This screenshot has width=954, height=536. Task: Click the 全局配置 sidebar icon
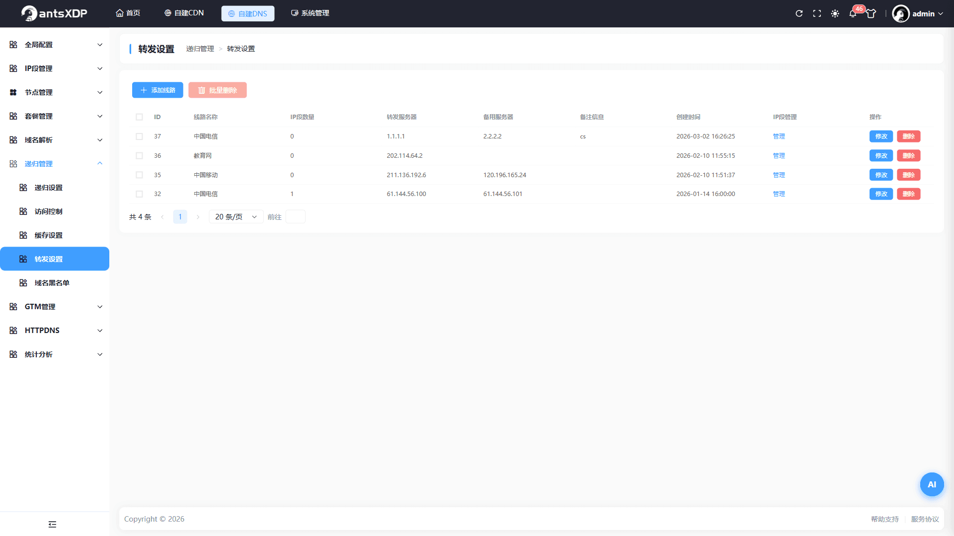tap(13, 45)
